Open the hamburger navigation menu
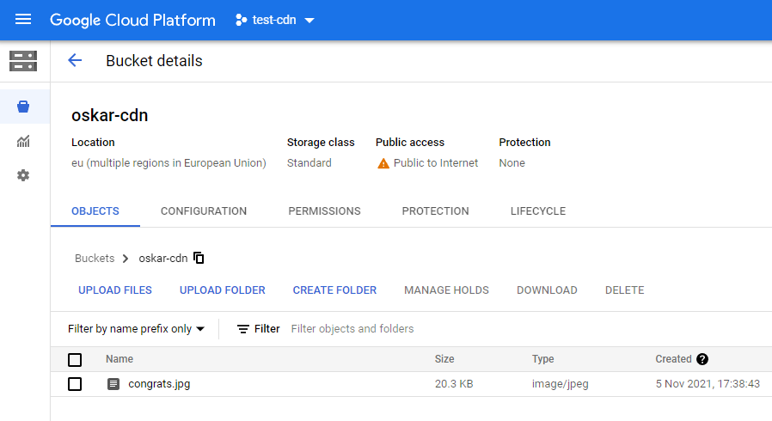 click(x=23, y=20)
